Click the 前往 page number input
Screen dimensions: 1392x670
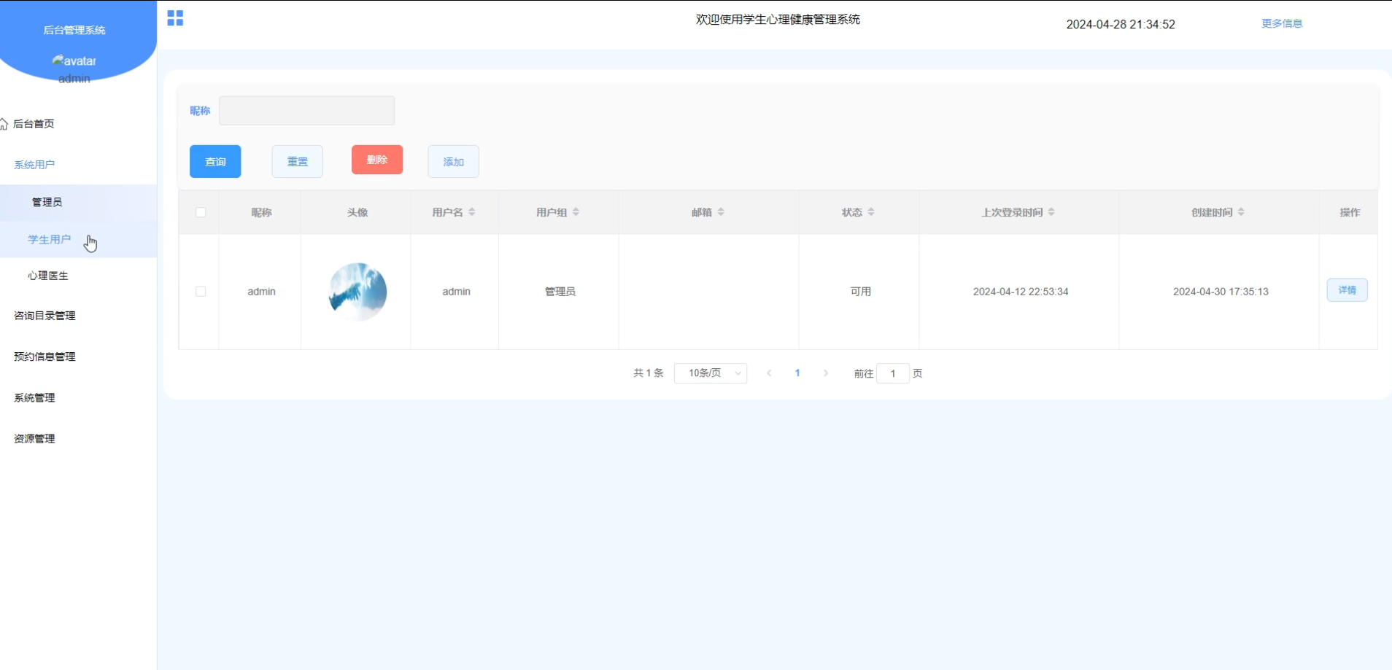click(x=893, y=373)
